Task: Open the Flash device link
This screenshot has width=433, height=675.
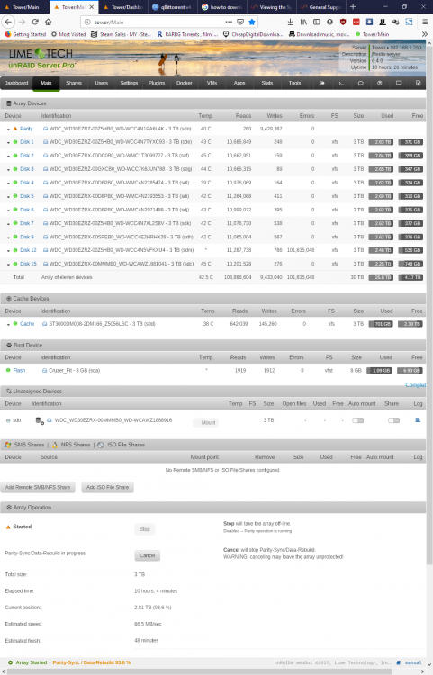Action: (19, 370)
